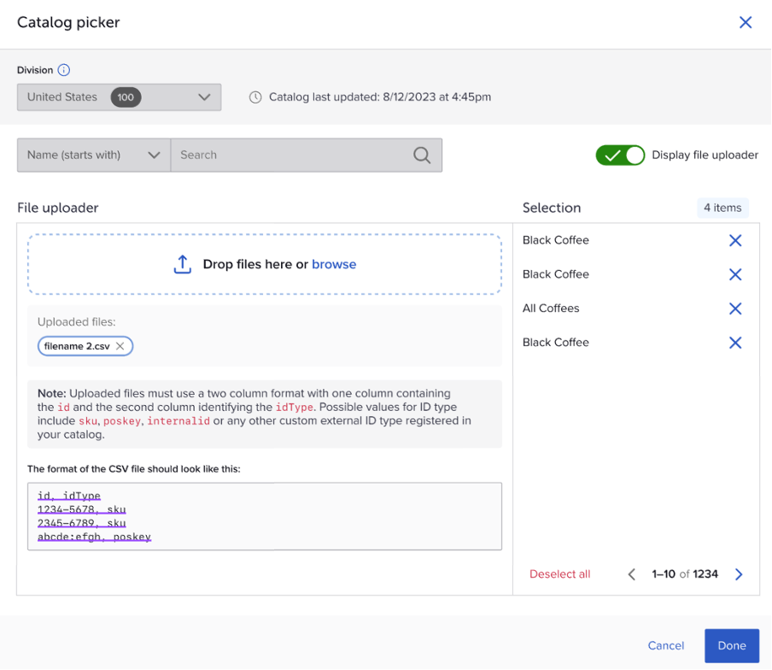Viewport: 772px width, 670px height.
Task: Go to next page of selections
Action: (x=740, y=574)
